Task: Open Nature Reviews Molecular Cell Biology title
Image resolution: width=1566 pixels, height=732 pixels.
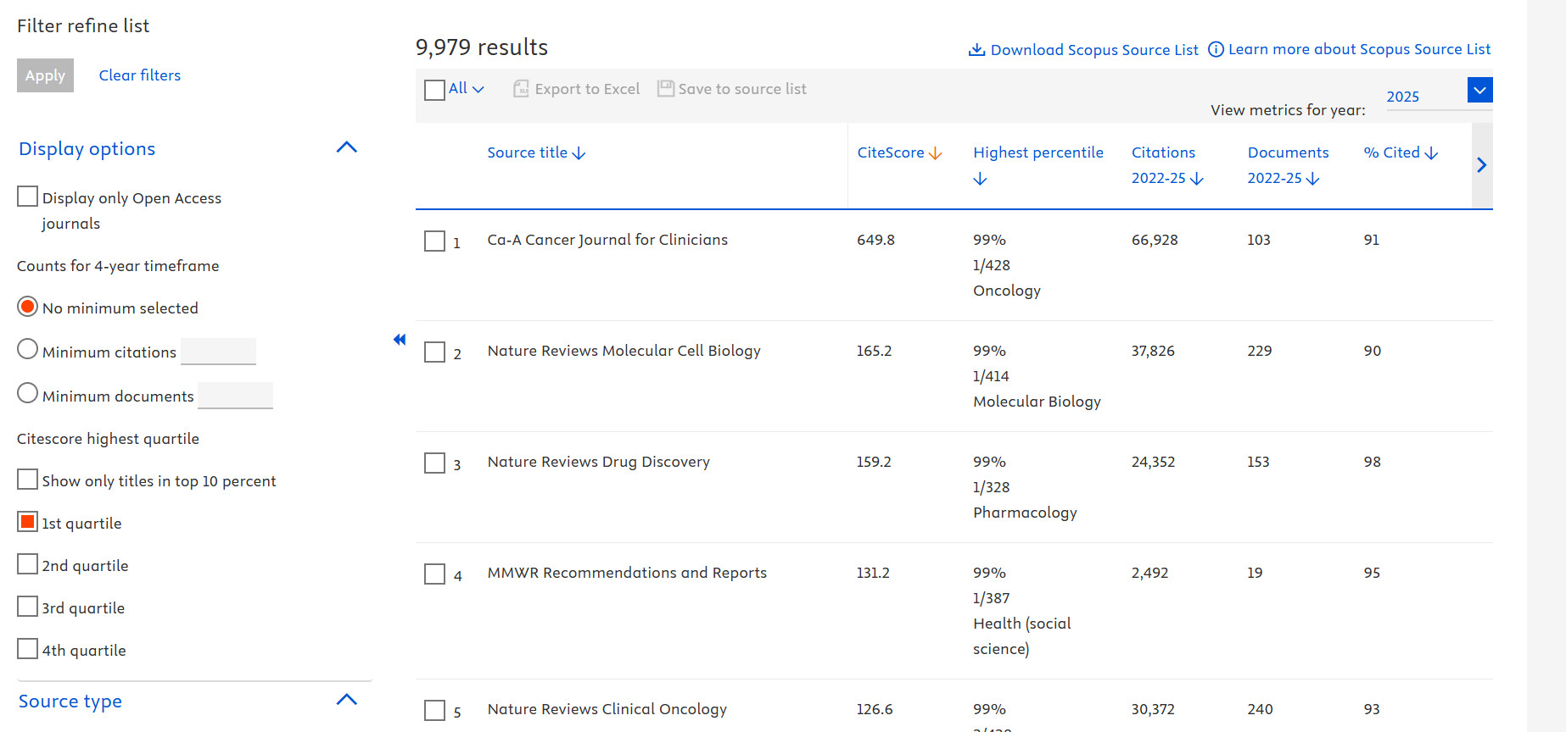Action: (x=624, y=351)
